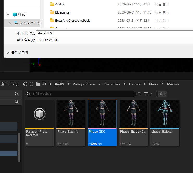Image resolution: width=193 pixels, height=173 pixels.
Task: Open the BowsAndCrossbowsPack folder
Action: click(x=70, y=20)
